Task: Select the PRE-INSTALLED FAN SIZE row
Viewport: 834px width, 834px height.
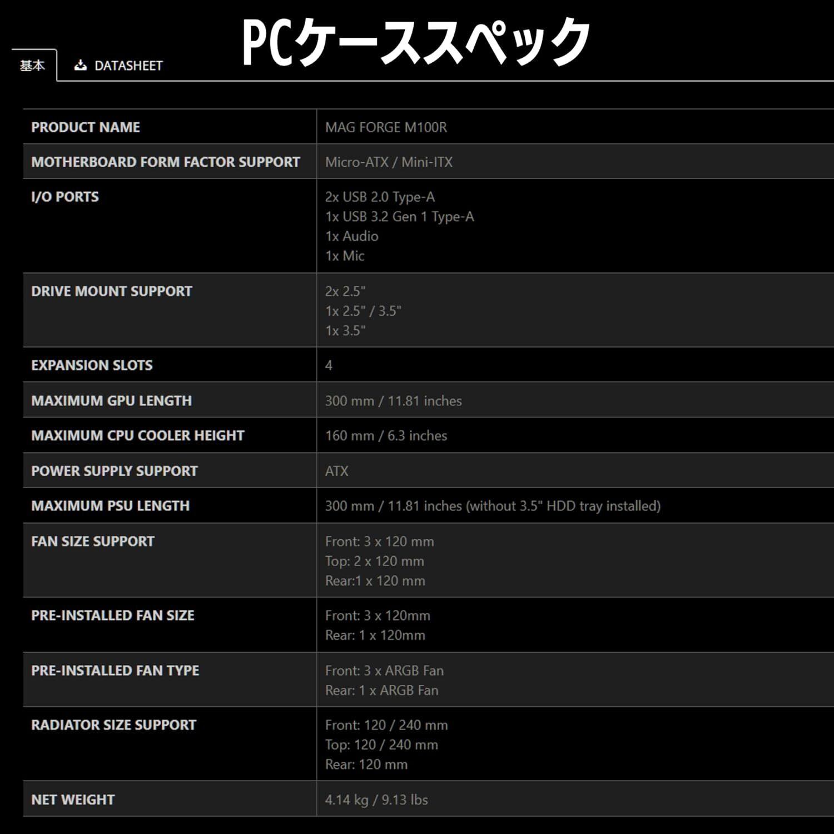Action: click(x=112, y=615)
